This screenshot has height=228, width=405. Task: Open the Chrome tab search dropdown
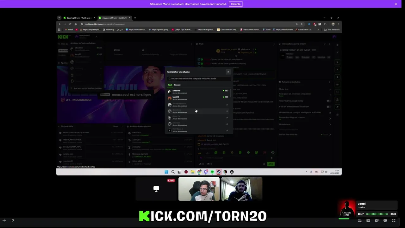[x=59, y=18]
